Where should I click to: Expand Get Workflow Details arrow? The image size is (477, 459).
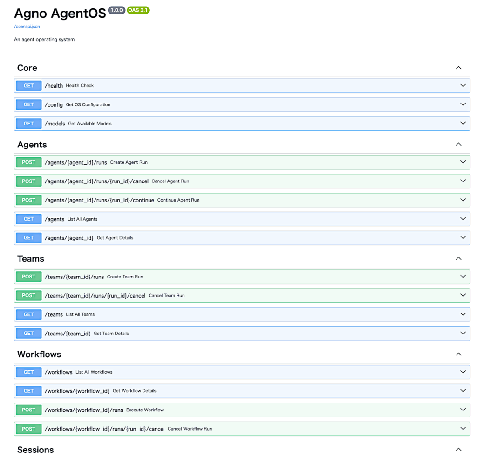pyautogui.click(x=463, y=391)
